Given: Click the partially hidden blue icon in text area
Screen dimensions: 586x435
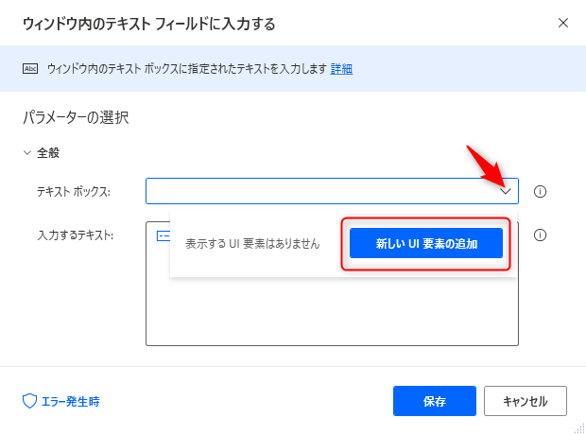Looking at the screenshot, I should [163, 236].
